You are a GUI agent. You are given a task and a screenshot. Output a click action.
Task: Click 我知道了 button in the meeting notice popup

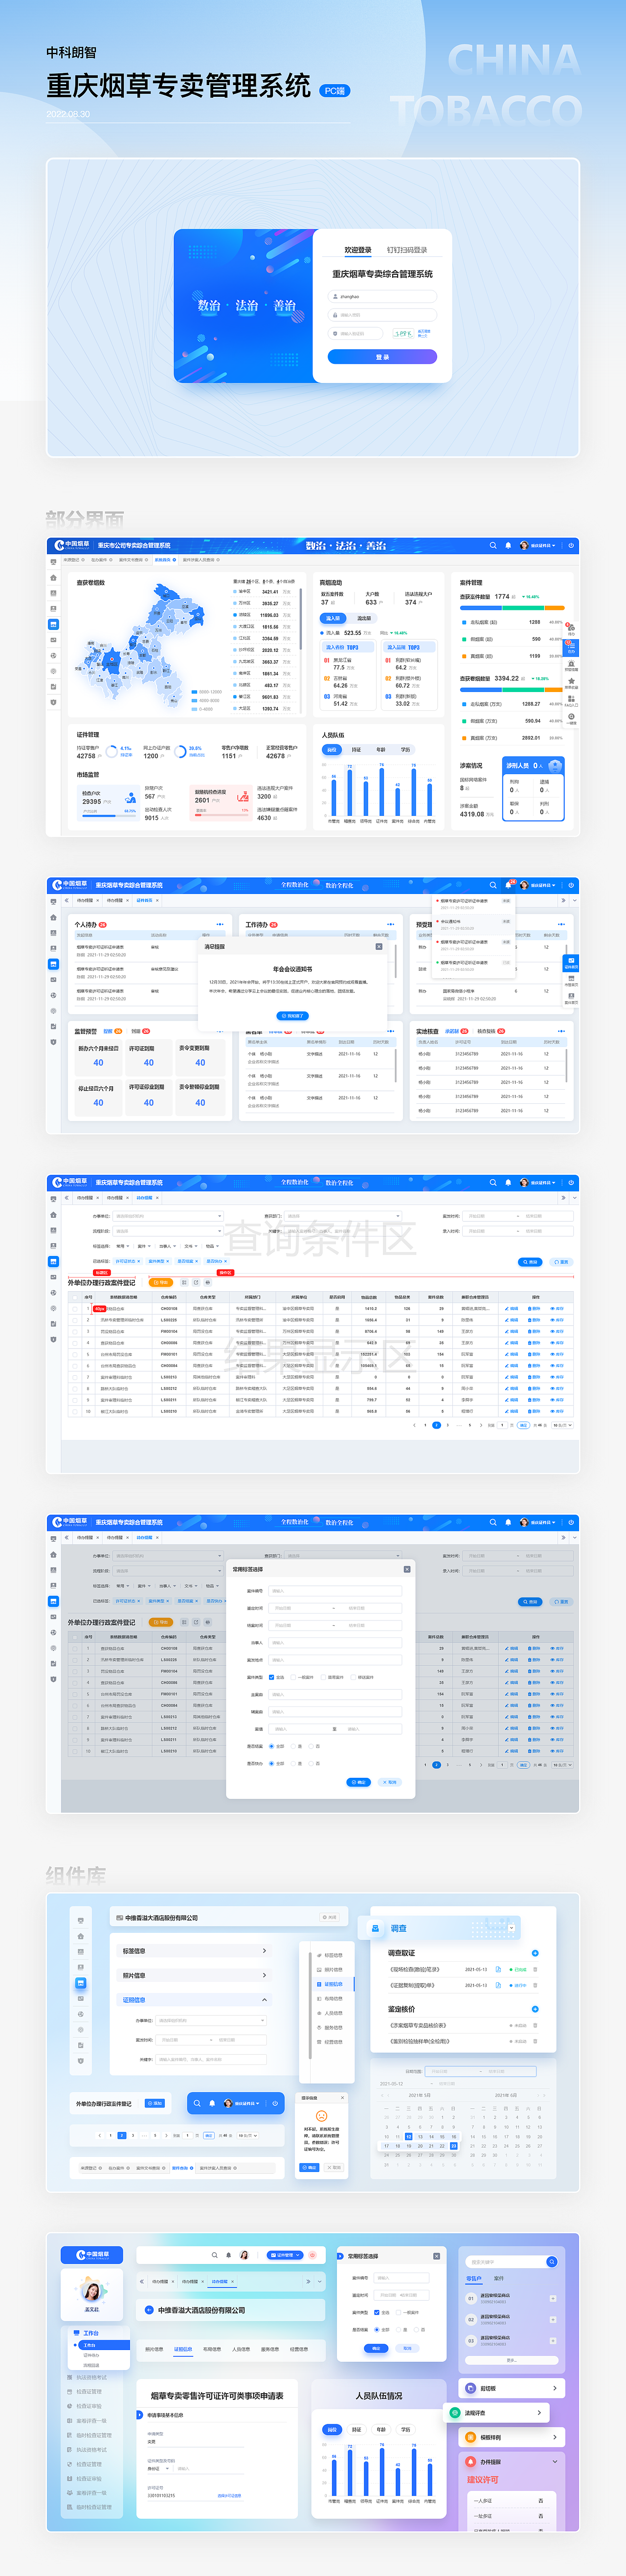tap(292, 1015)
